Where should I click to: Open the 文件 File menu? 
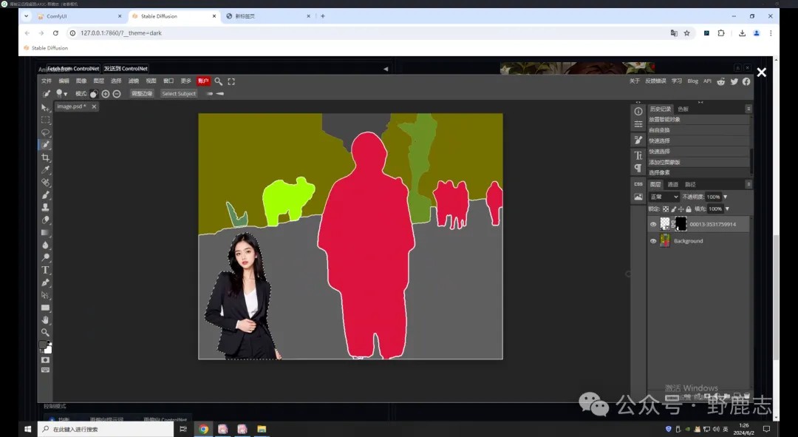coord(47,81)
